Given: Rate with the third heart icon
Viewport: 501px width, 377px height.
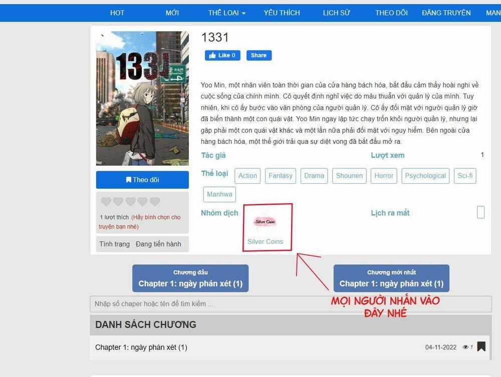Looking at the screenshot, I should (x=130, y=202).
